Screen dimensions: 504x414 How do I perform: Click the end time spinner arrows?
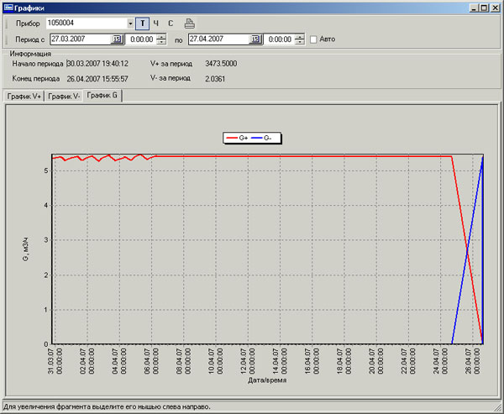[x=299, y=39]
